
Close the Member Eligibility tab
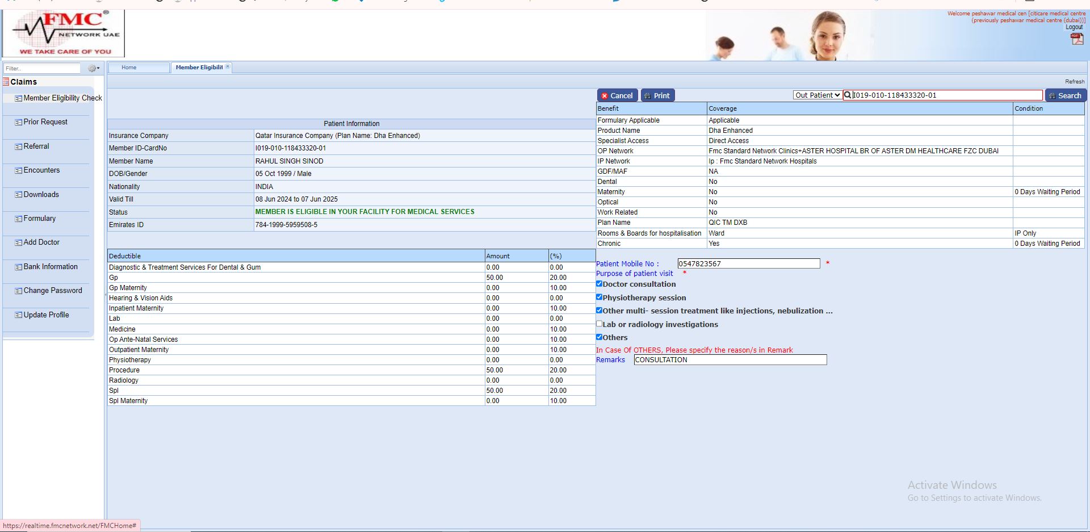point(228,67)
